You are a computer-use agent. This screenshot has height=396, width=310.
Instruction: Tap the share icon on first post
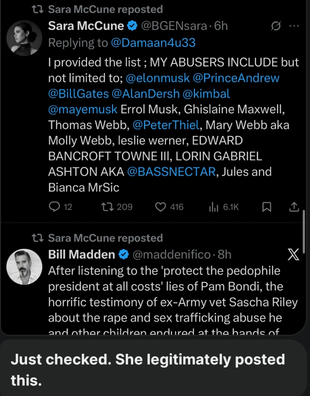click(294, 207)
